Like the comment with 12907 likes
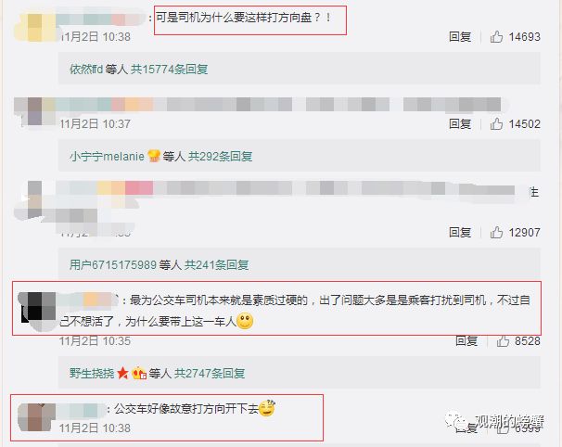562x447 pixels. pos(496,232)
